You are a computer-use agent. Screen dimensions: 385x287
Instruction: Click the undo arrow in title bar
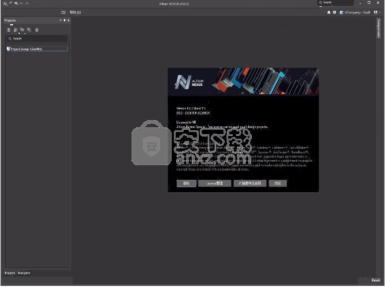[21, 3]
